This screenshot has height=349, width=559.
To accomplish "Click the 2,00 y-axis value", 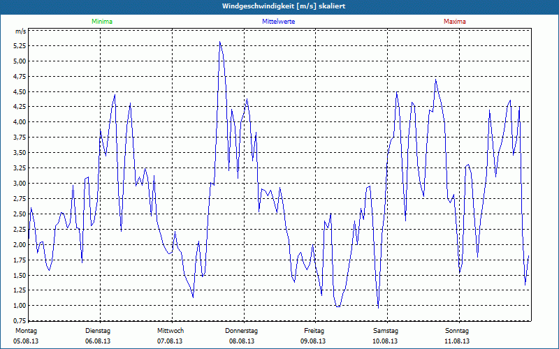I will [20, 245].
